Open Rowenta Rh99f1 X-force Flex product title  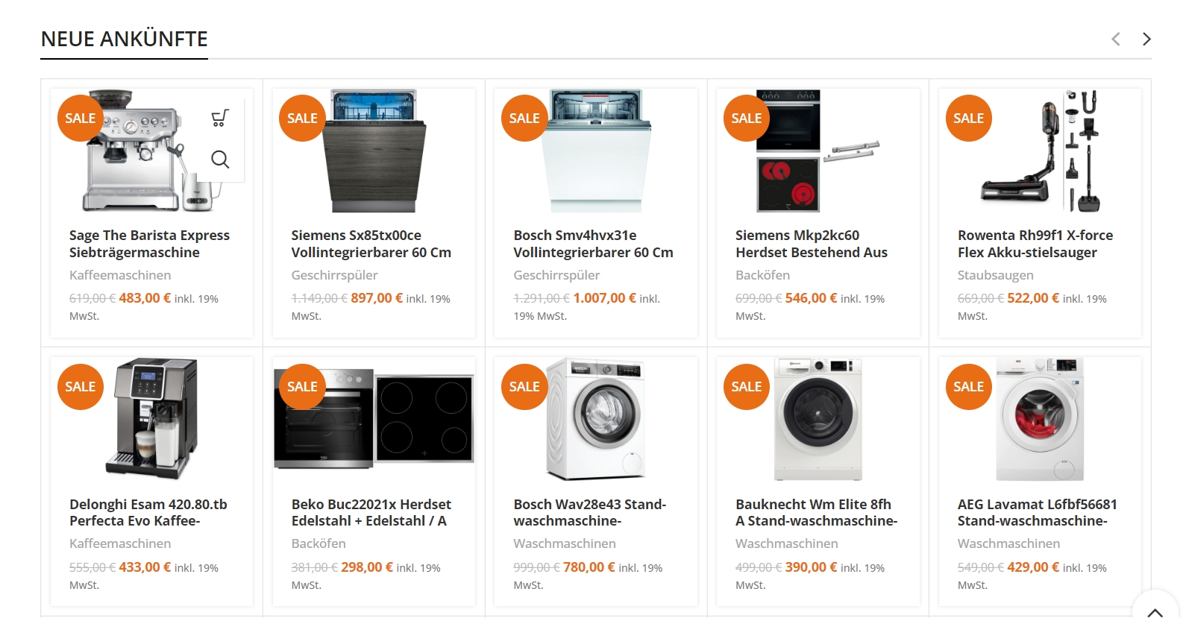pos(1035,244)
